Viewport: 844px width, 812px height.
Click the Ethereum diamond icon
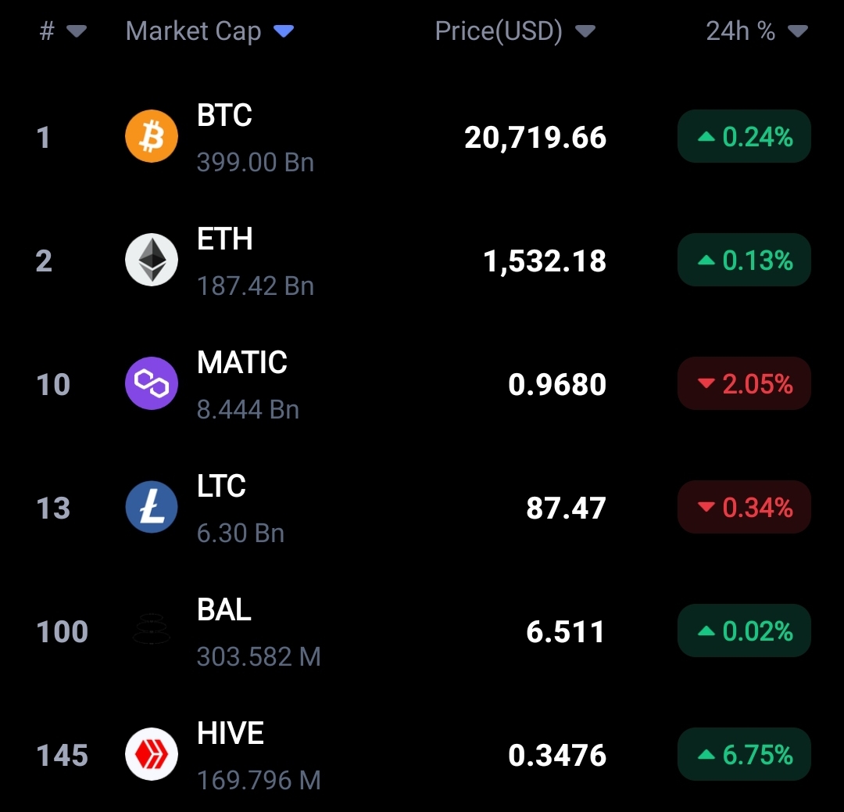click(152, 260)
